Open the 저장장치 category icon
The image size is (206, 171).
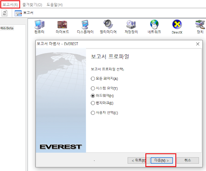131,27
